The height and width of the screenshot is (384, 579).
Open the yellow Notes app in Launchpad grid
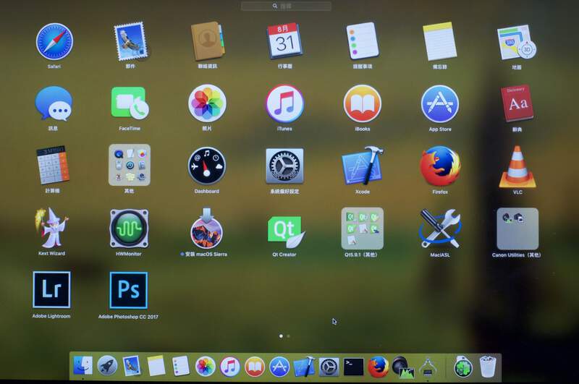[439, 41]
